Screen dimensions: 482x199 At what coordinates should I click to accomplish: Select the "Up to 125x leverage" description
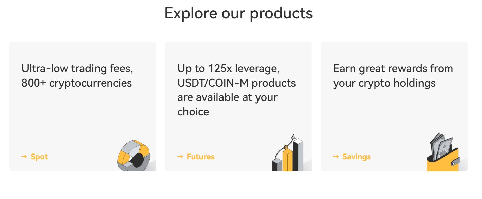(x=236, y=90)
